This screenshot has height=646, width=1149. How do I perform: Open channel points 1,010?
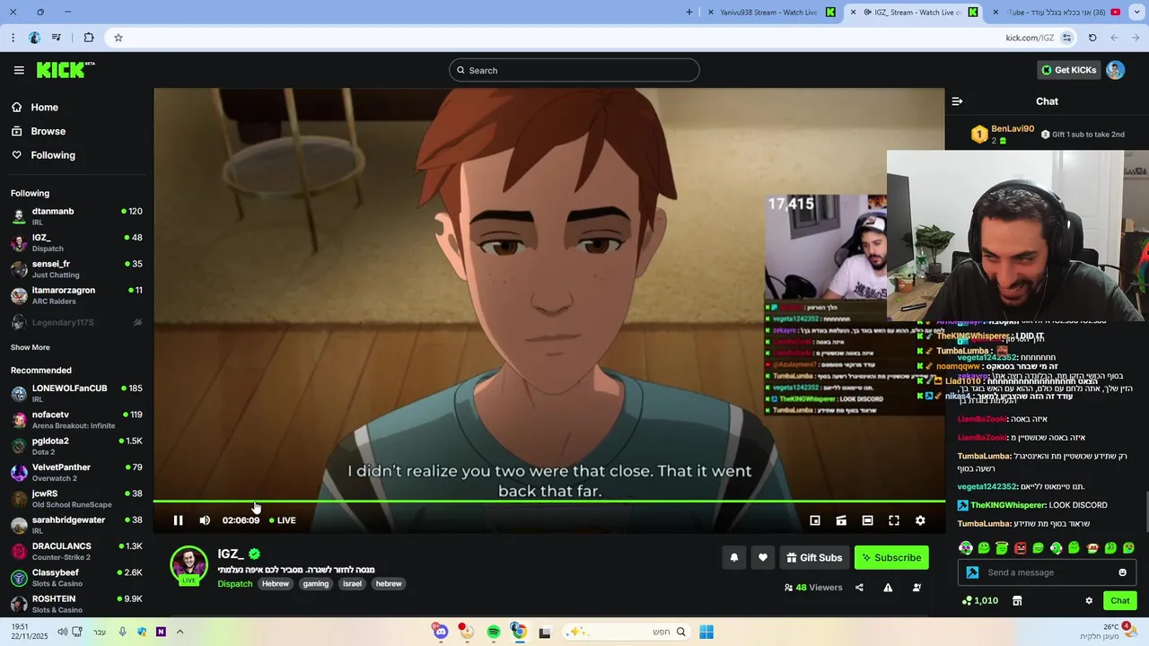point(979,600)
